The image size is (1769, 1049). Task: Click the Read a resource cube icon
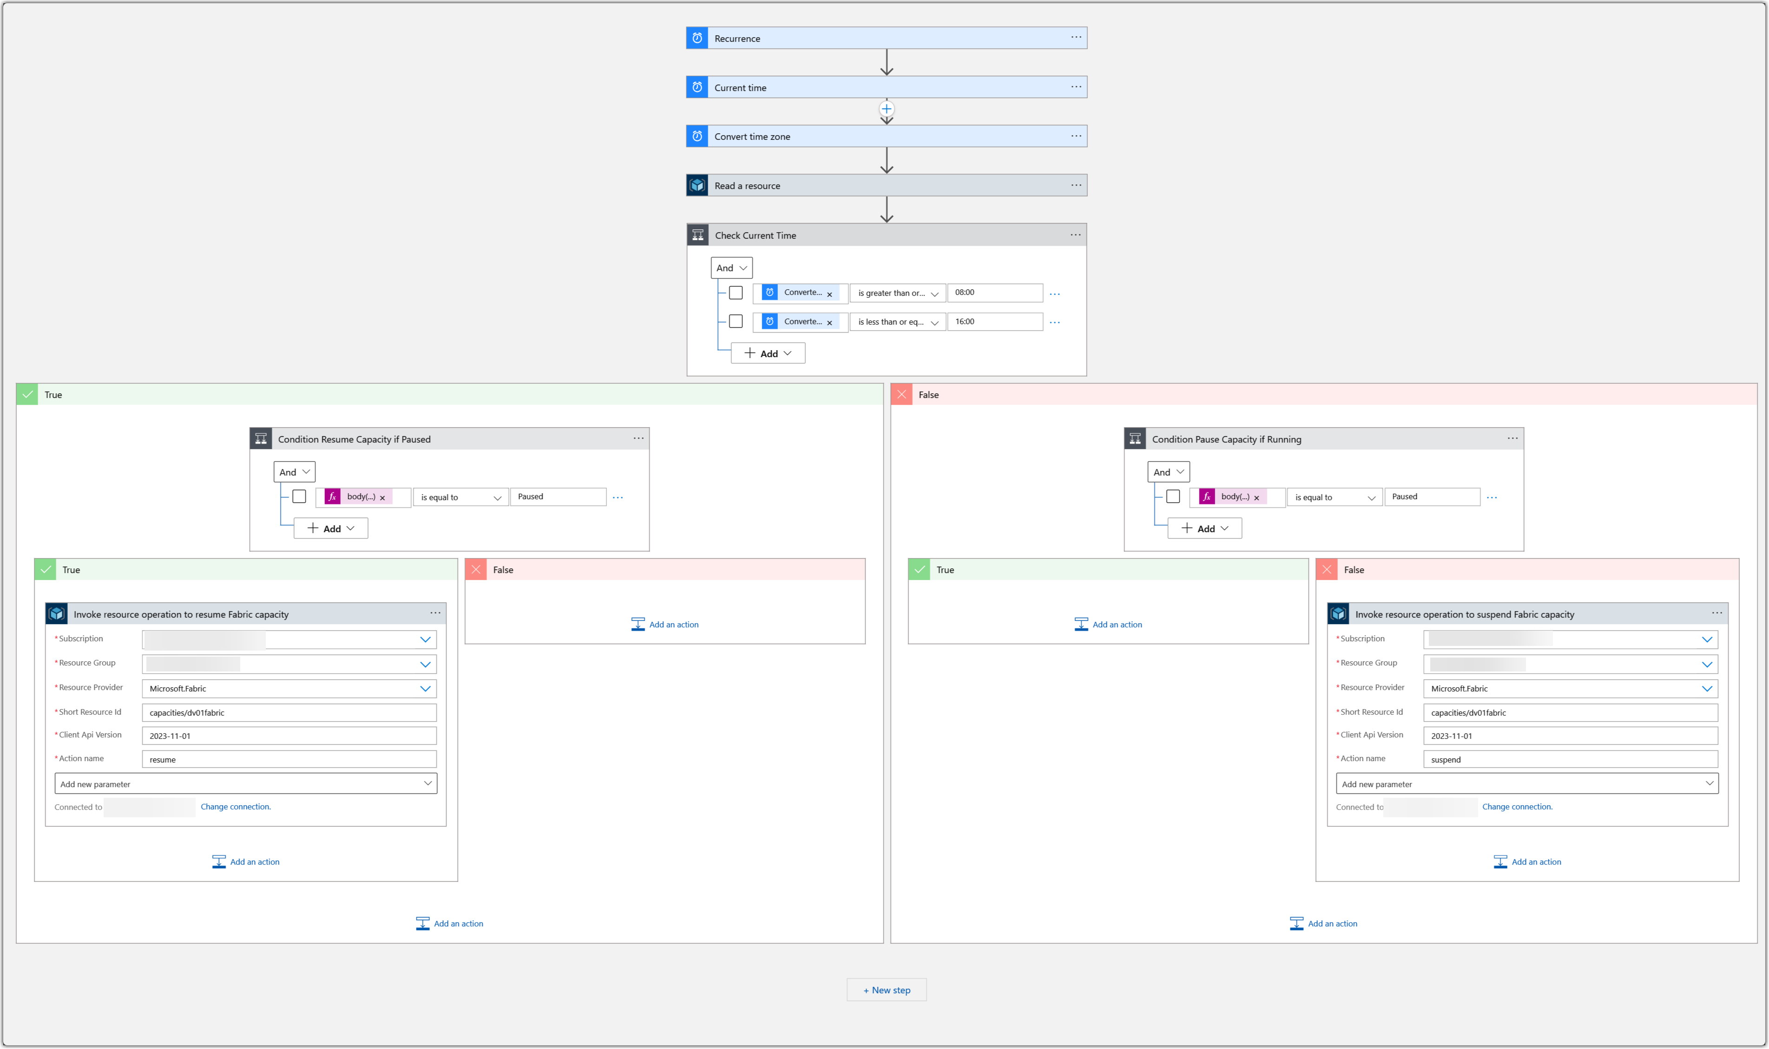coord(697,185)
